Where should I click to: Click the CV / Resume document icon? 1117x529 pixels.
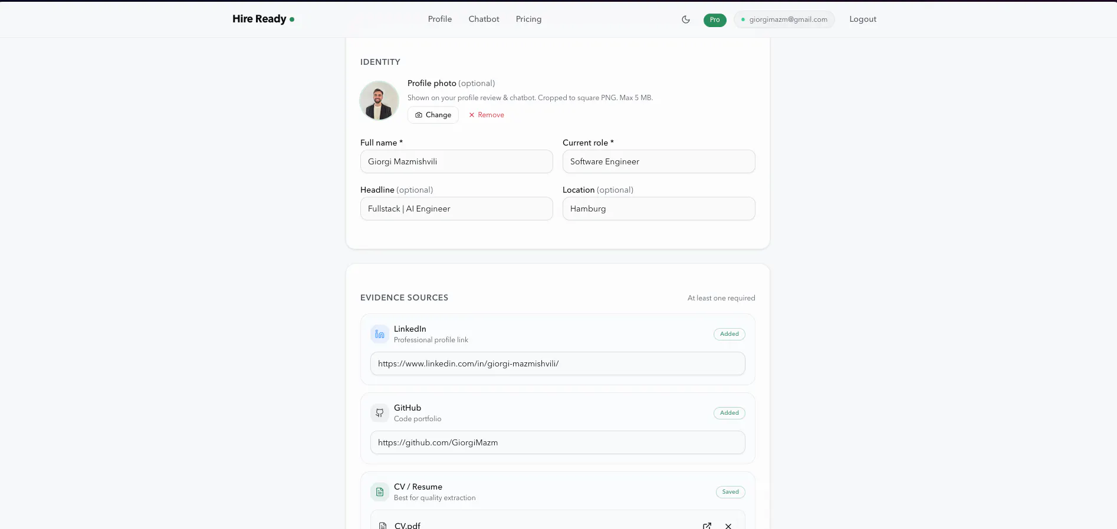pyautogui.click(x=380, y=492)
